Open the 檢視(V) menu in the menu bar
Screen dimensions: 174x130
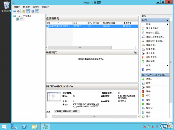point(36,7)
